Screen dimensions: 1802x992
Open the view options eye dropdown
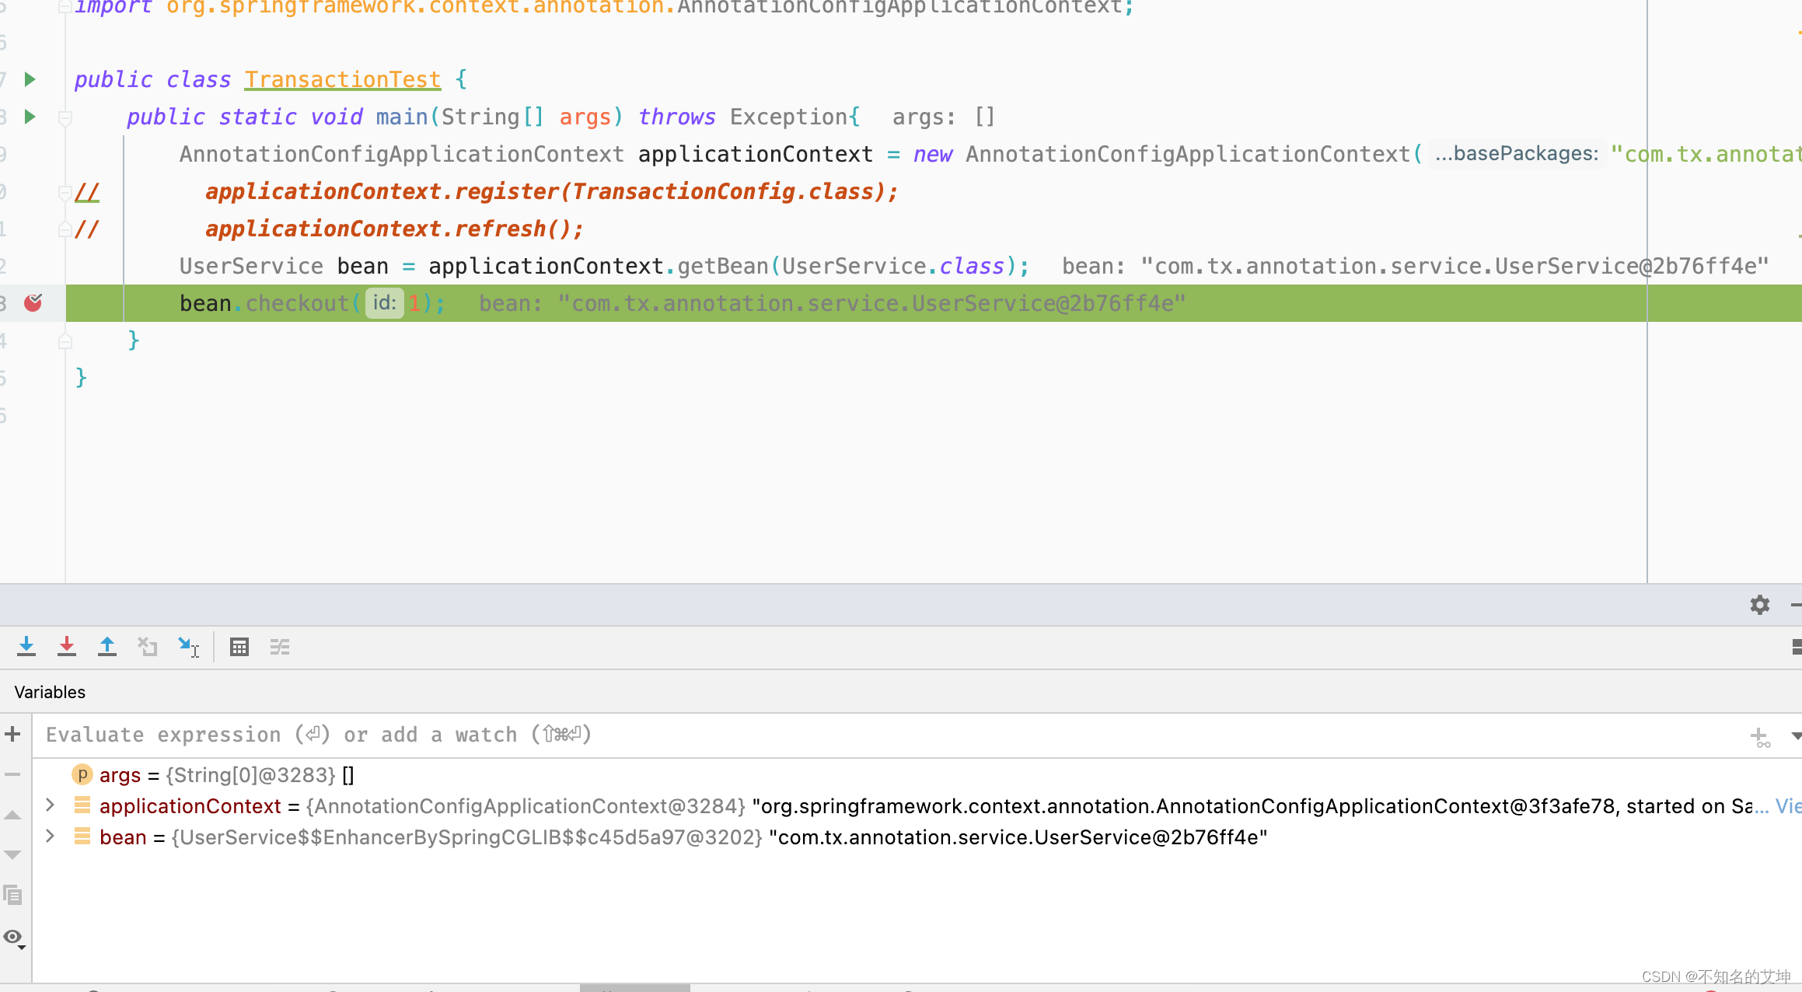(x=15, y=938)
